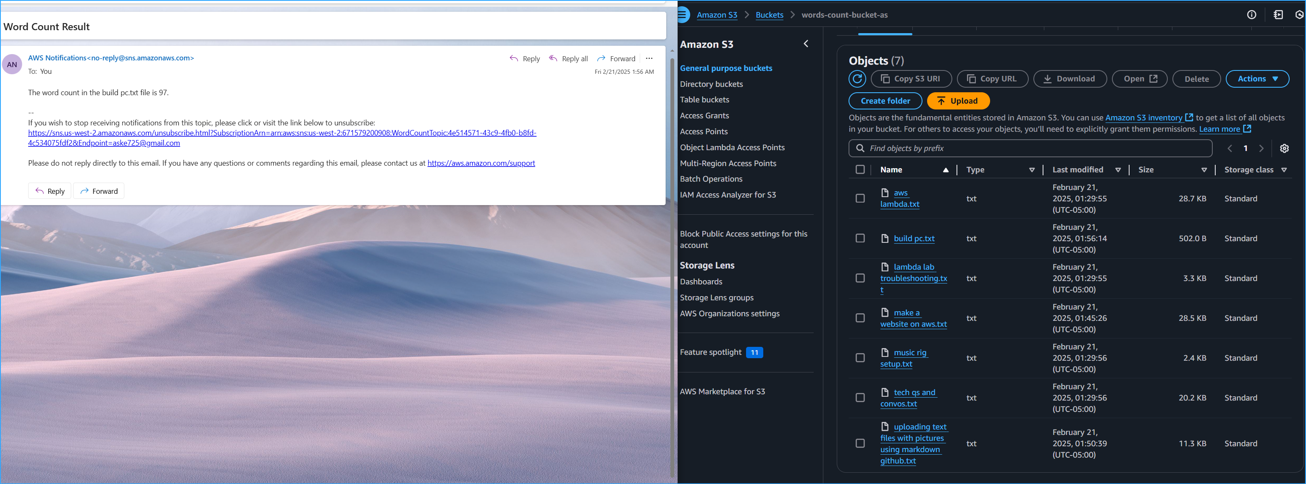The width and height of the screenshot is (1306, 484).
Task: Open the Actions dropdown
Action: tap(1257, 79)
